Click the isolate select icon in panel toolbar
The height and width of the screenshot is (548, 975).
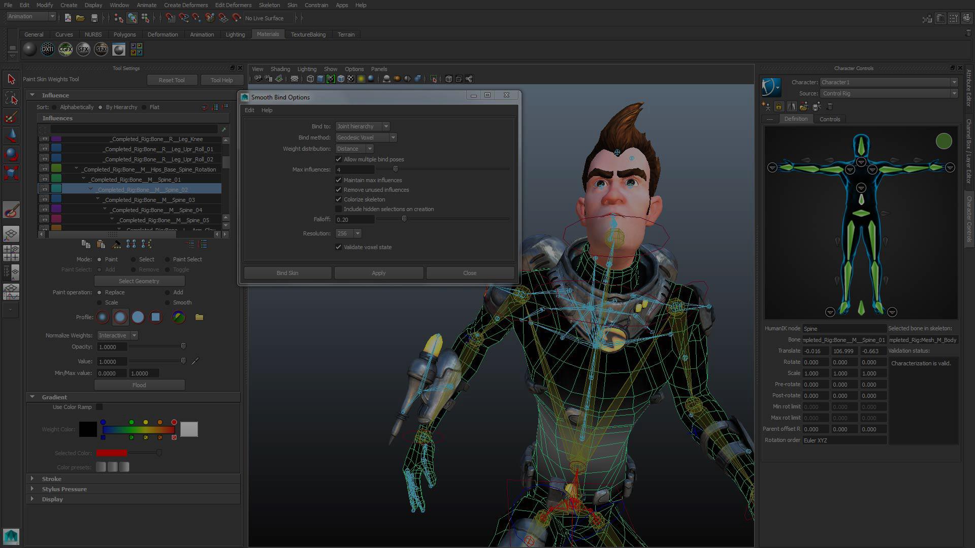[433, 79]
